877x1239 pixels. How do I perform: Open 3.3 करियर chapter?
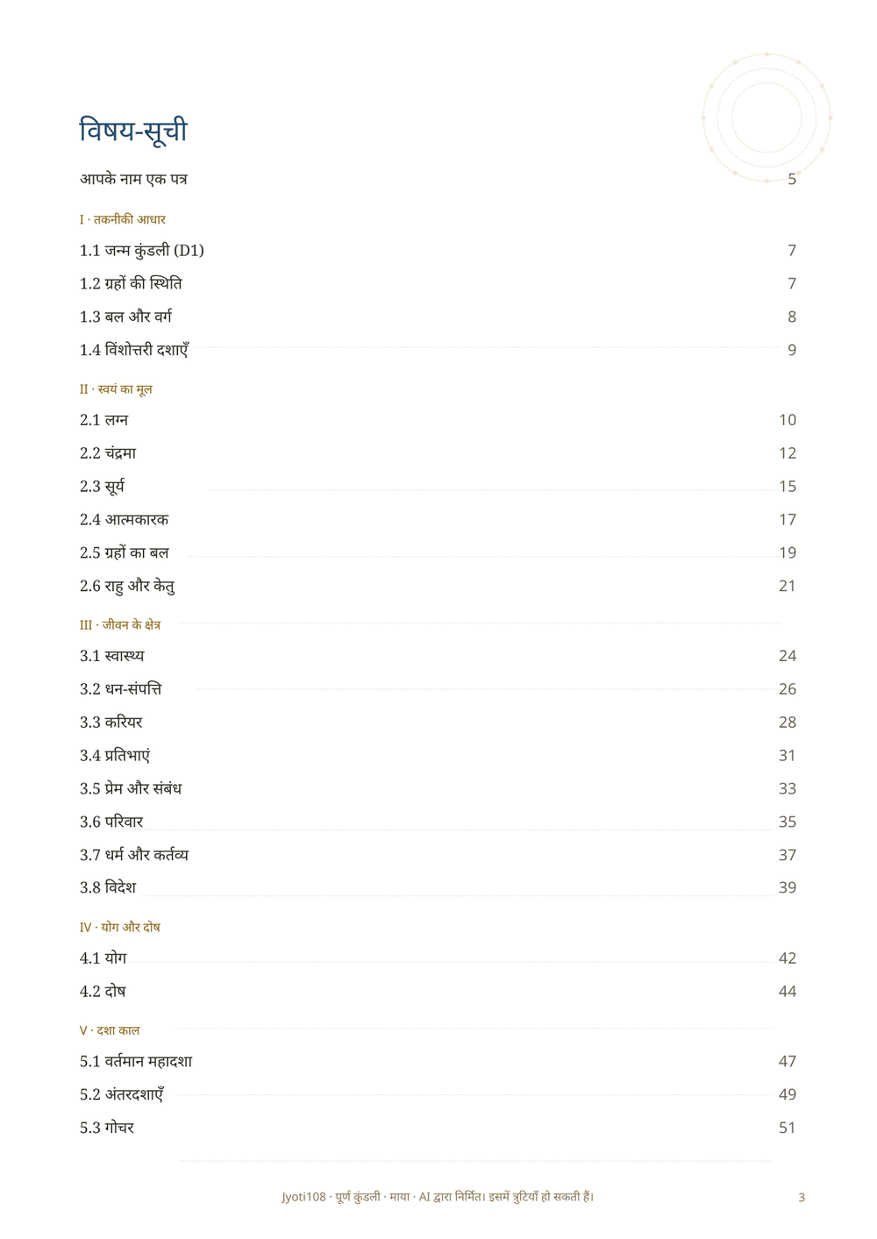pyautogui.click(x=438, y=723)
